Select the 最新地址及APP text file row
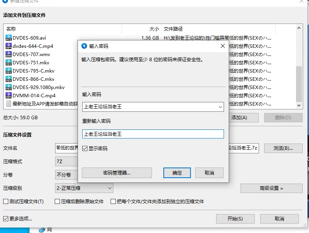309x233 pixels. 45,104
